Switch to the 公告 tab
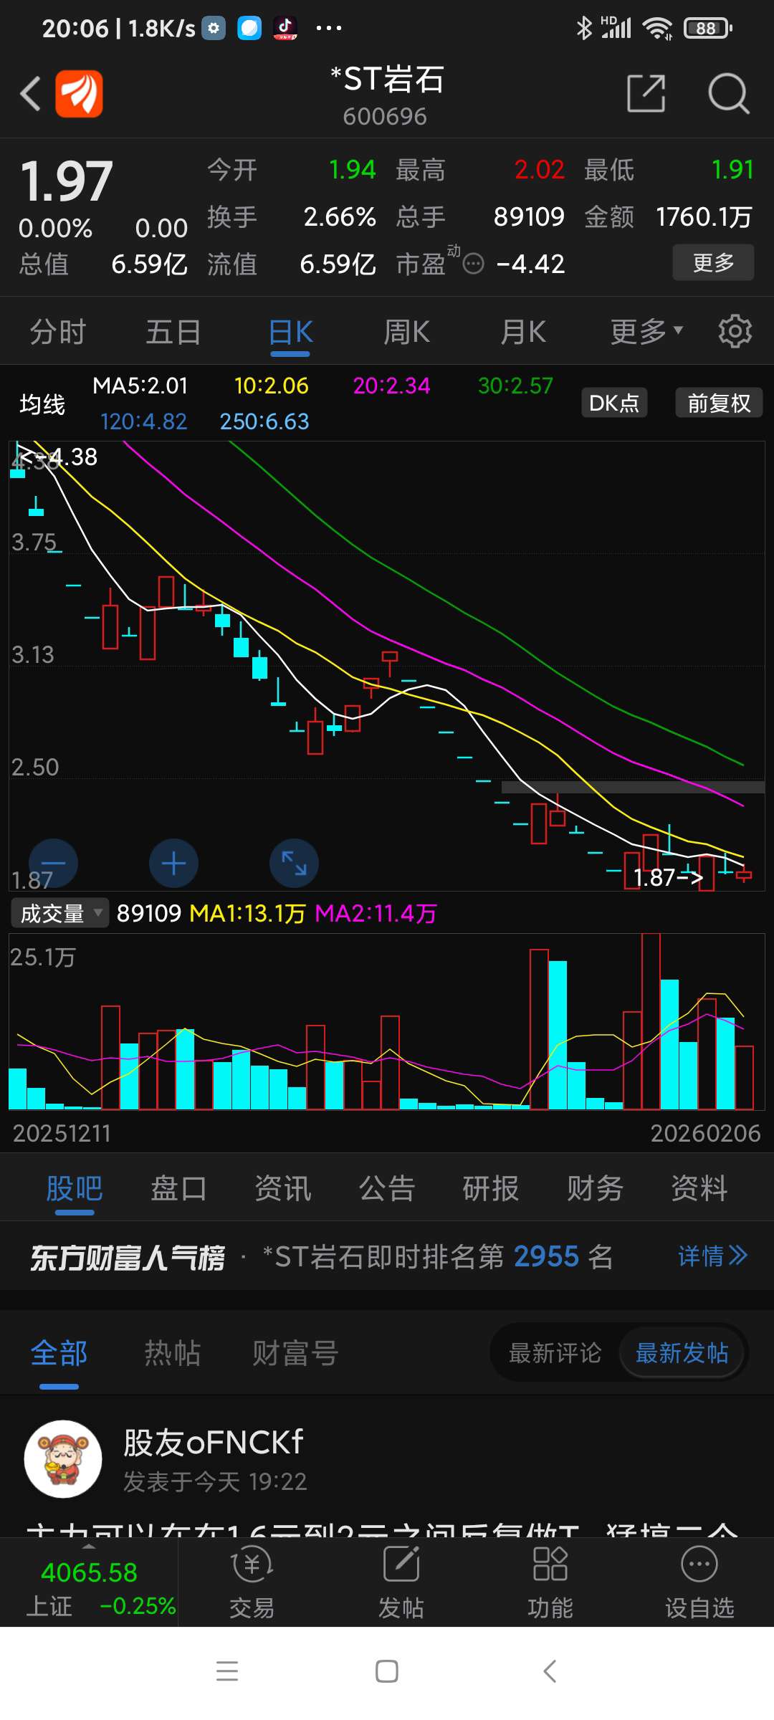Screen dimensions: 774x1720 click(387, 1188)
